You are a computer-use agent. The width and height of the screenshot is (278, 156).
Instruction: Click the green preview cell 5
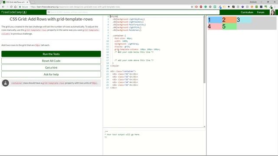pos(229,26)
